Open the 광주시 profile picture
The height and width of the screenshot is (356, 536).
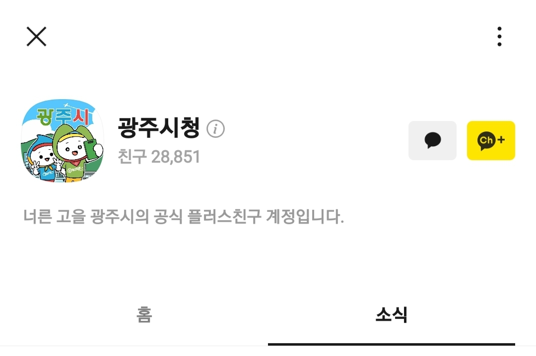[x=62, y=140]
